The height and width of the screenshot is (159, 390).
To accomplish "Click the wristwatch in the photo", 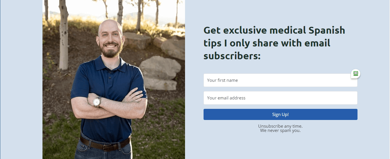I will (97, 101).
